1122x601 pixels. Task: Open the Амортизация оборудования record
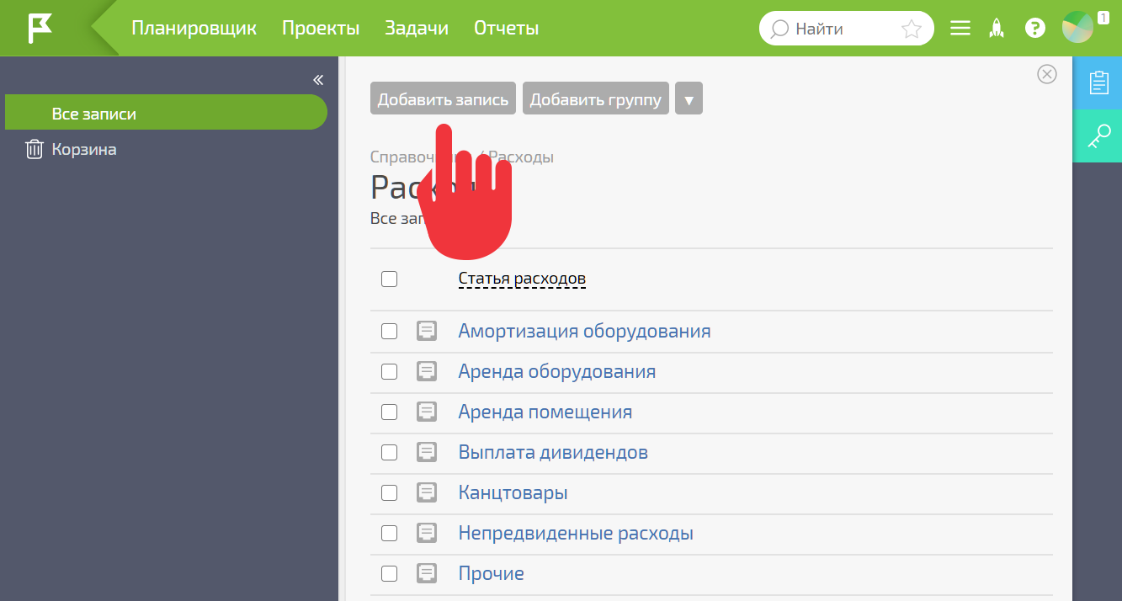584,331
